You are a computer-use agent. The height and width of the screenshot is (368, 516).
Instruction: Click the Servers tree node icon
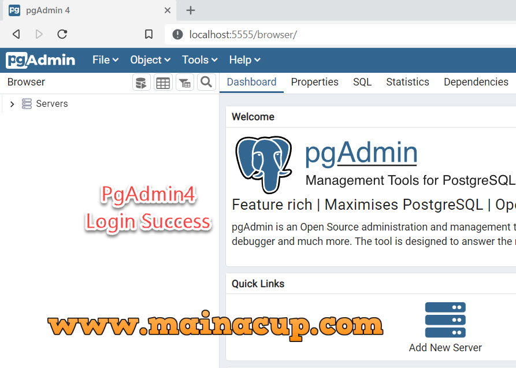[27, 103]
